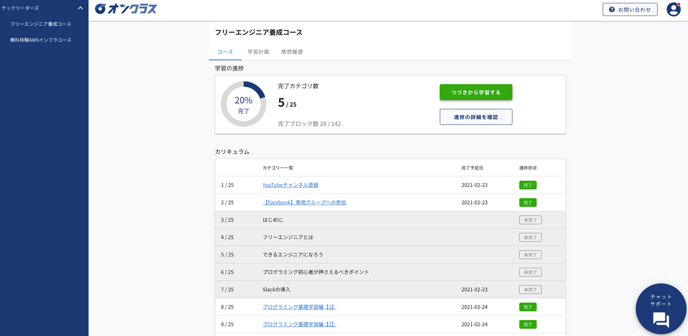This screenshot has width=688, height=336.
Task: Click the 7 / 25 row number
Action: pyautogui.click(x=227, y=290)
